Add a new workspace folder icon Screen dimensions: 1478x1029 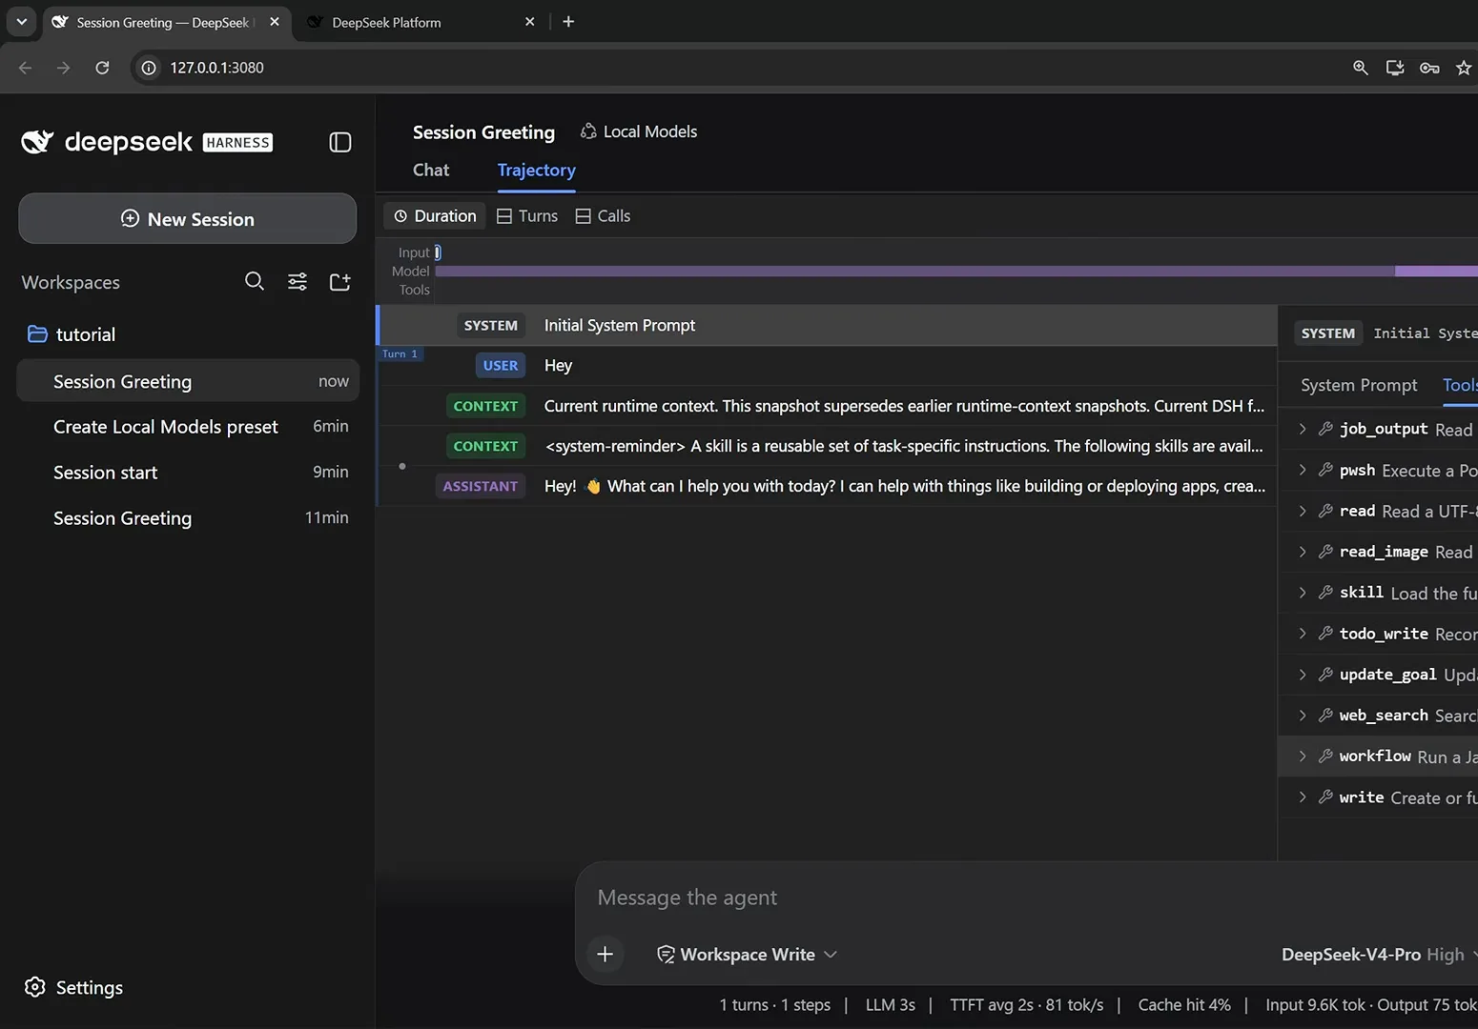(339, 281)
